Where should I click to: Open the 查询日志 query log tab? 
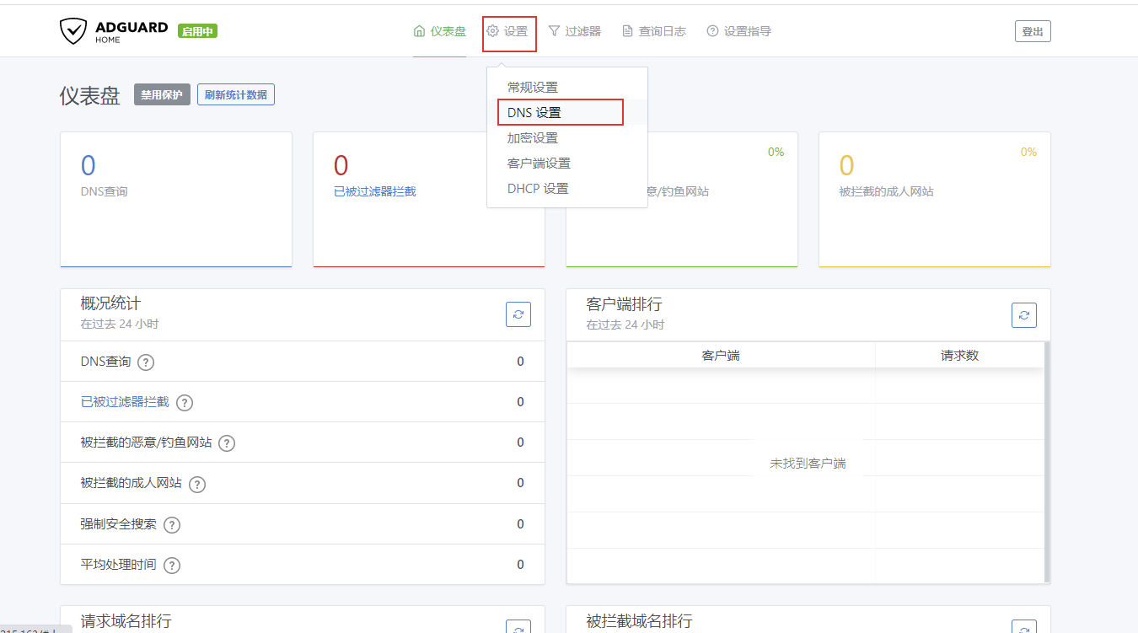[x=653, y=31]
